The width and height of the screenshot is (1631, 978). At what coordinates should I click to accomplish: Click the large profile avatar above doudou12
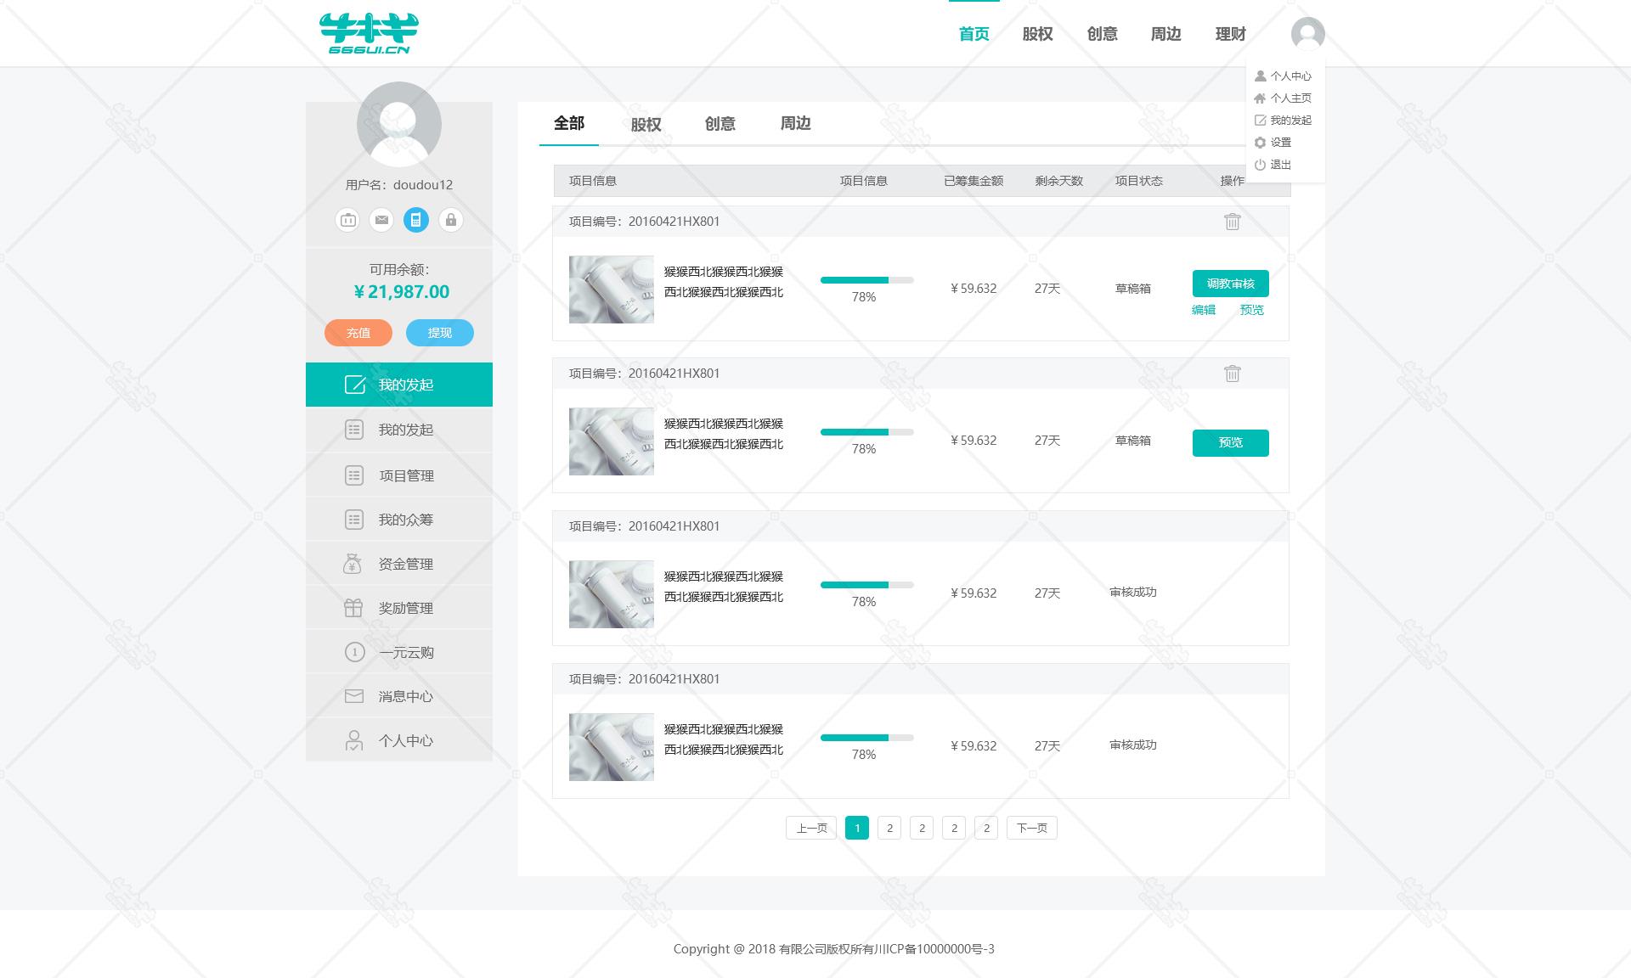[399, 124]
